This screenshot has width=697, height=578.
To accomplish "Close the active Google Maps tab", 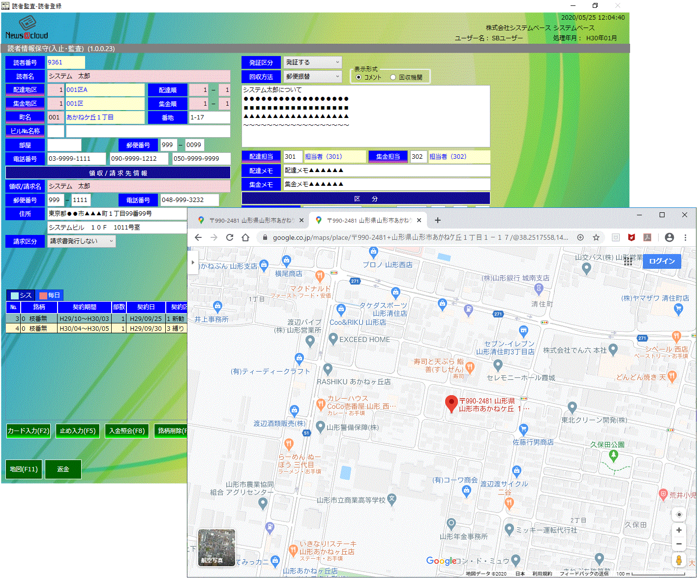I will pos(419,220).
